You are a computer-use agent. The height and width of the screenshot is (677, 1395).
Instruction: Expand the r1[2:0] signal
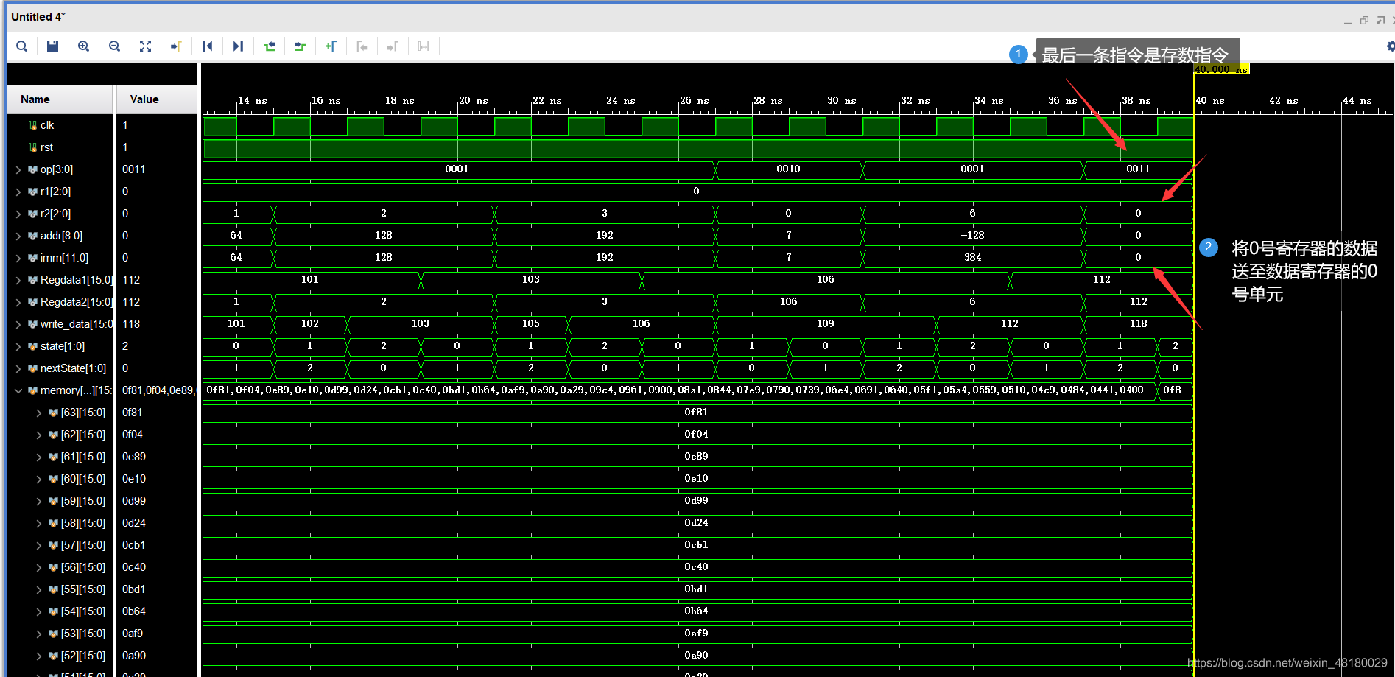tap(18, 192)
